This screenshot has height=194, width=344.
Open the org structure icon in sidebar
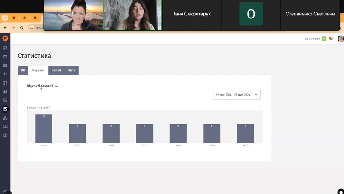5,83
